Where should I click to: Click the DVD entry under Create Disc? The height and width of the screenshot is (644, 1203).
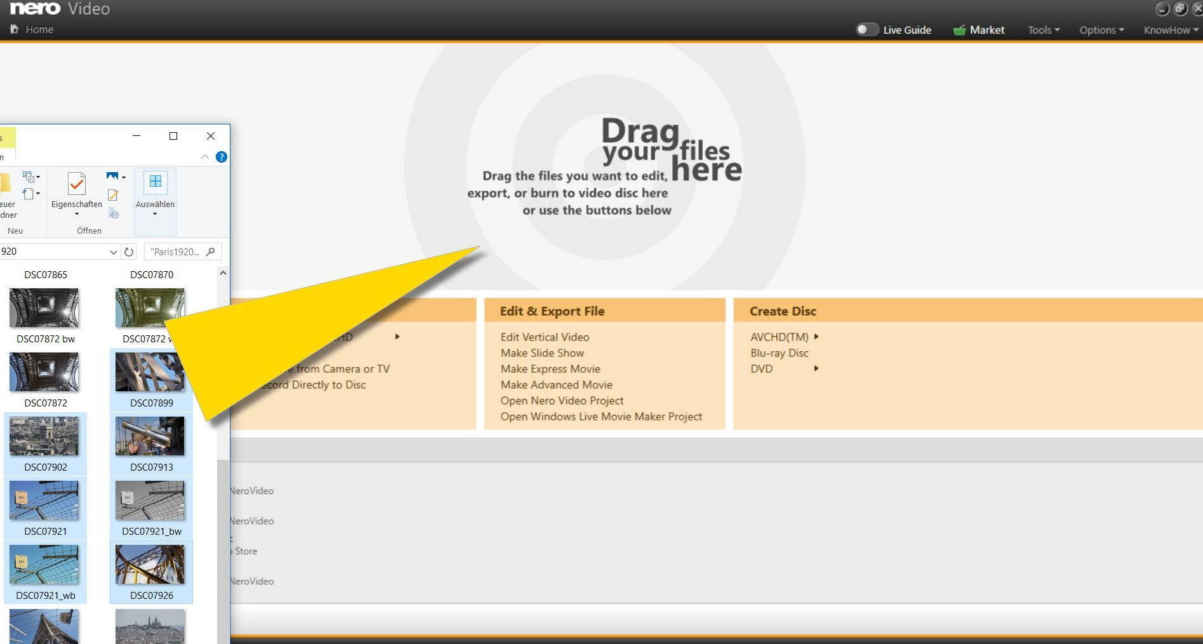coord(762,369)
